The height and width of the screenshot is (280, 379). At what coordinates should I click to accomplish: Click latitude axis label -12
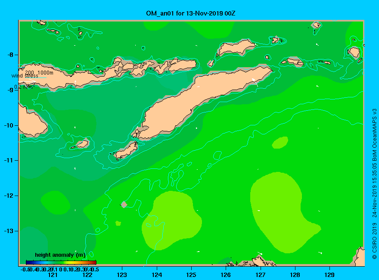point(9,196)
